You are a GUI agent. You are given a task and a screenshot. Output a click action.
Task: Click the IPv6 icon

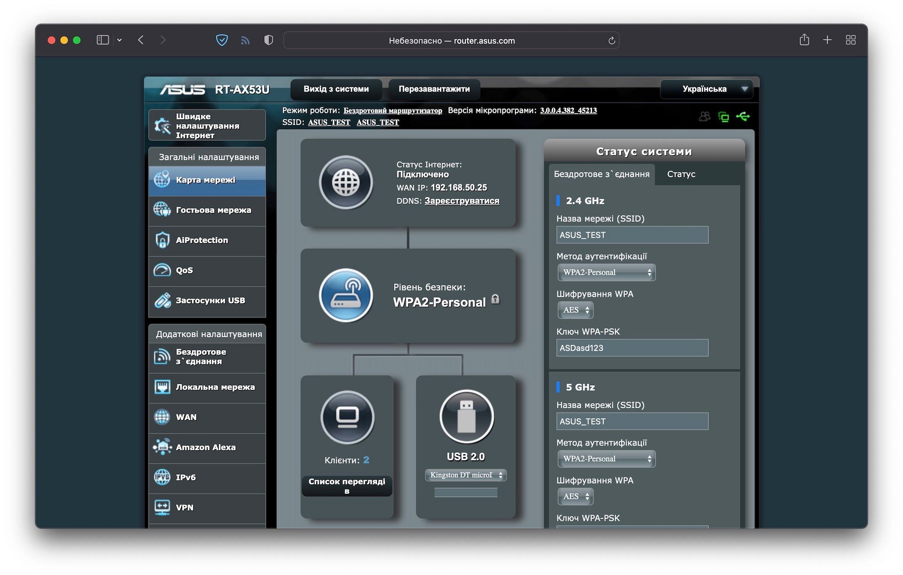click(x=162, y=477)
